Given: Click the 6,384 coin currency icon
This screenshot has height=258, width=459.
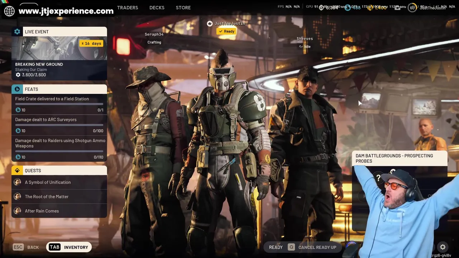Looking at the screenshot, I should [321, 8].
